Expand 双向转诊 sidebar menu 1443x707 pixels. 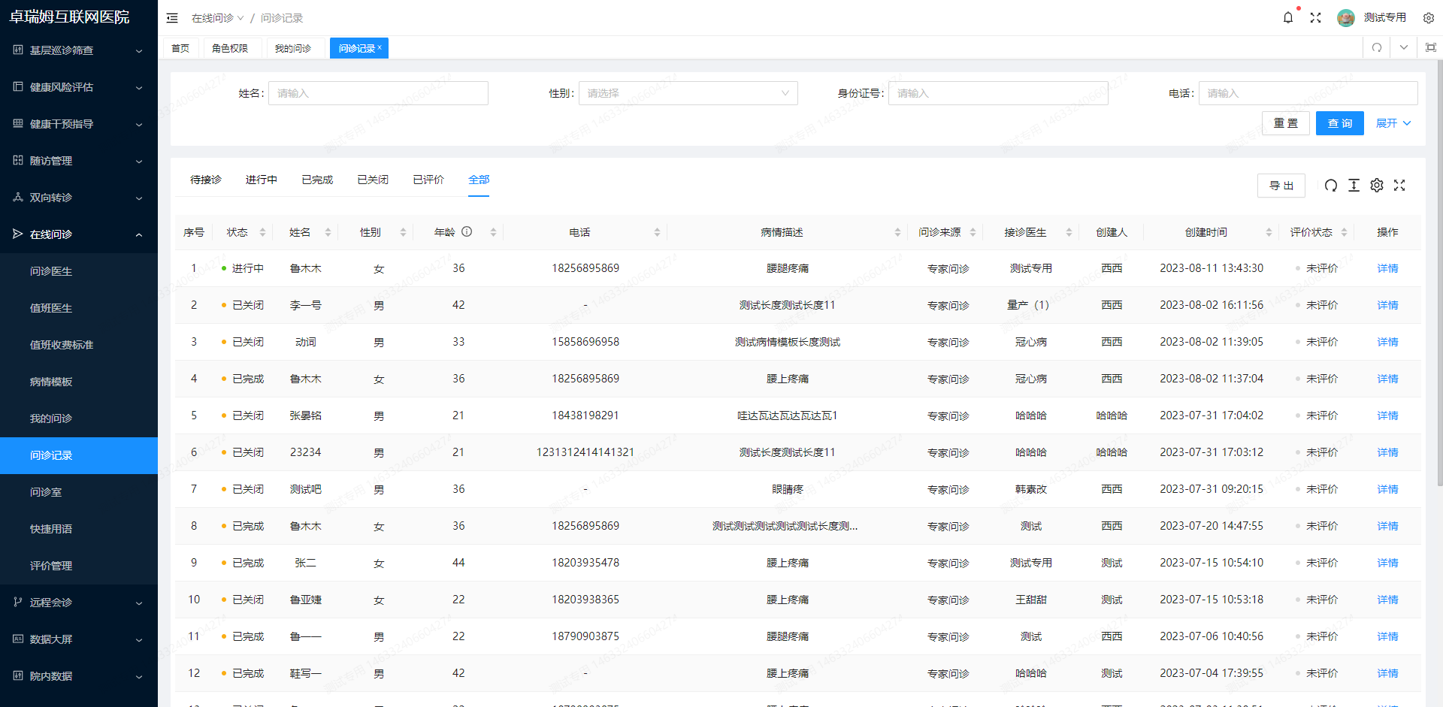(79, 198)
